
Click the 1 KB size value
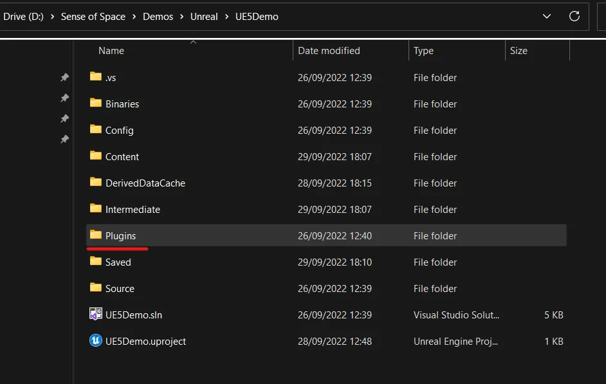click(x=554, y=342)
